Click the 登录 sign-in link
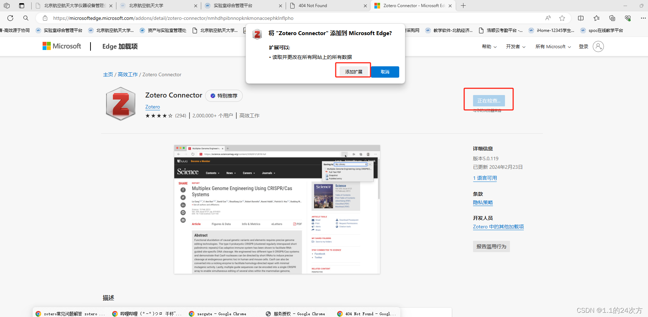This screenshot has height=317, width=648. tap(583, 47)
